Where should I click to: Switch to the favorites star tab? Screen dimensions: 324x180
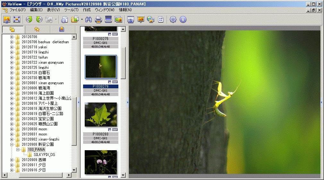37,29
